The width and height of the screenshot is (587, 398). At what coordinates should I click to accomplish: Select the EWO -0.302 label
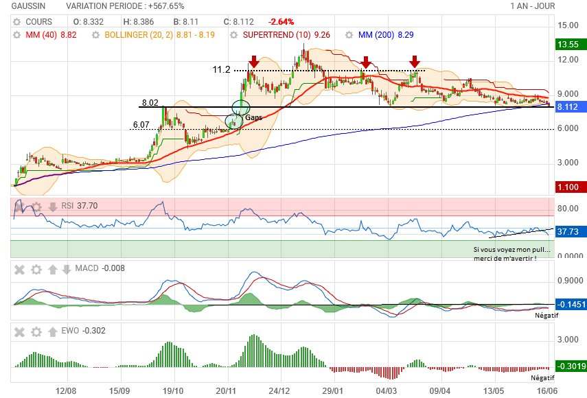(84, 331)
